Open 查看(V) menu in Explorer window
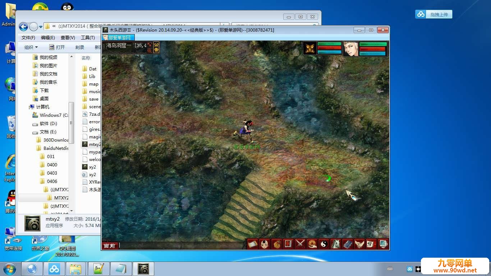Screen dimensions: 491x276 [68, 38]
